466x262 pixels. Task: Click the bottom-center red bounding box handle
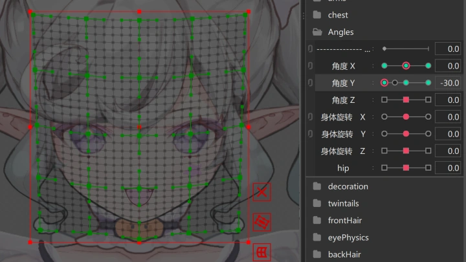click(139, 243)
